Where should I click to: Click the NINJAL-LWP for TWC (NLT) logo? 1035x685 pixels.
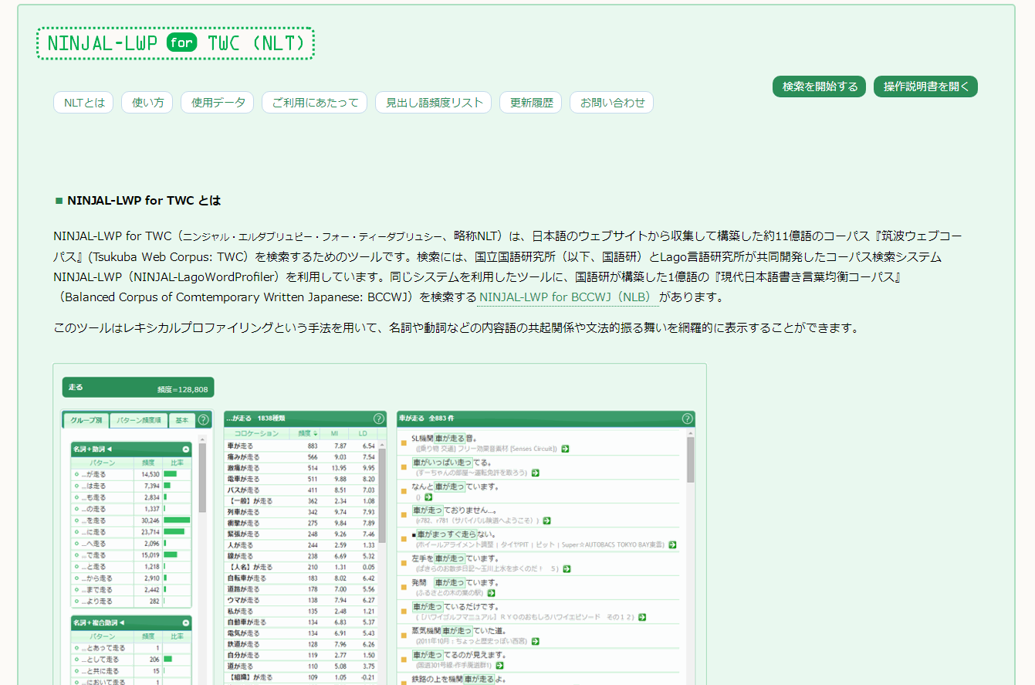(176, 43)
